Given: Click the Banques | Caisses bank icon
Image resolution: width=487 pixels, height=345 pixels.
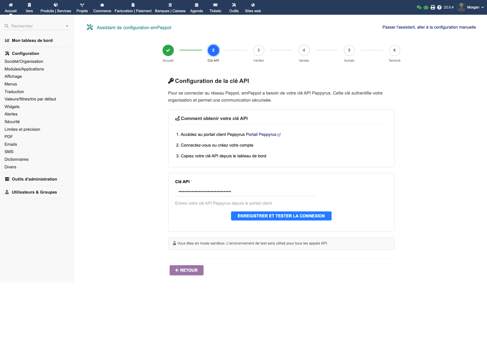Looking at the screenshot, I should tap(170, 5).
